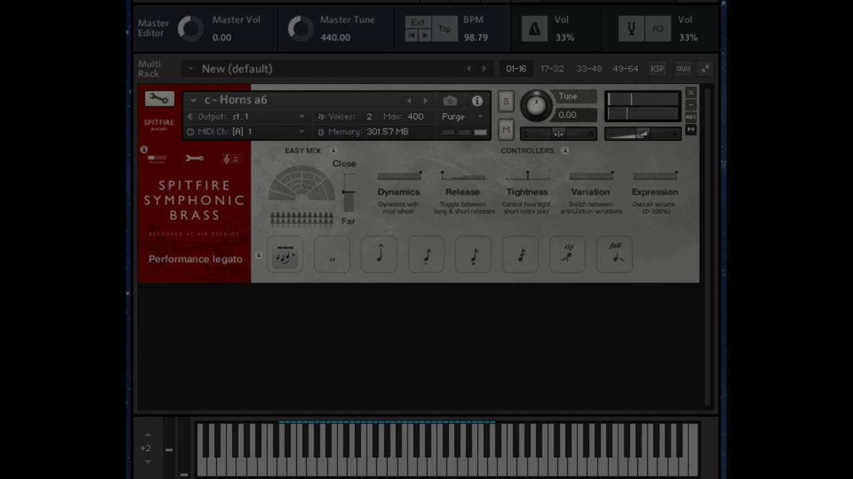
Task: Select the whole note long articulation
Action: click(332, 254)
